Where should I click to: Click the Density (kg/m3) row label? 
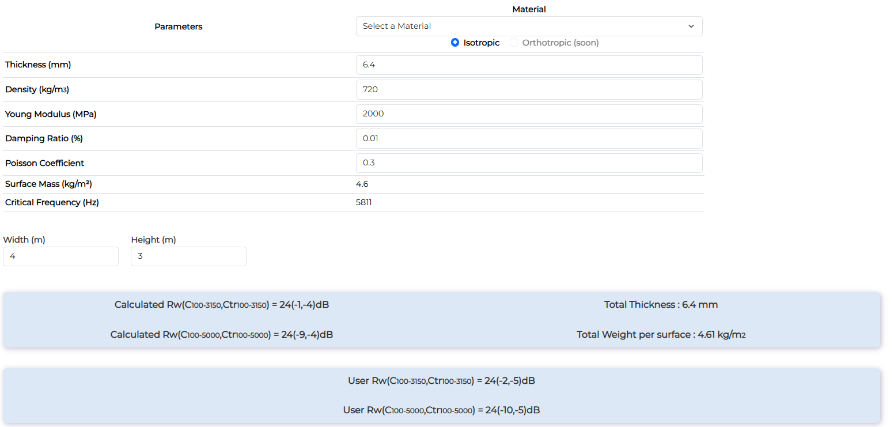(37, 89)
